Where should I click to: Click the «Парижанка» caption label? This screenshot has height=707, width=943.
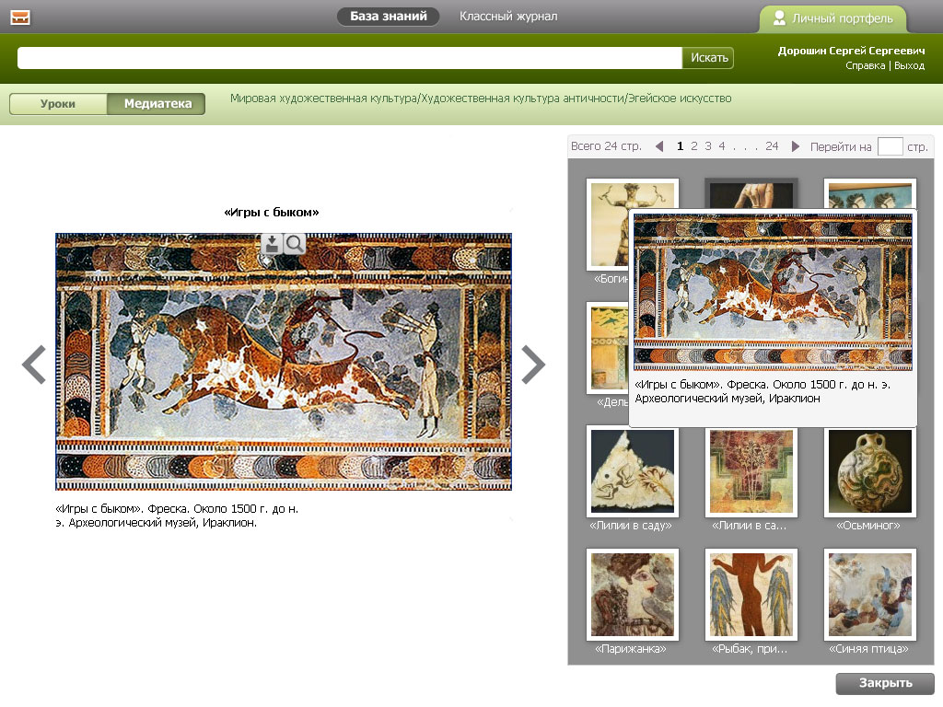[631, 649]
